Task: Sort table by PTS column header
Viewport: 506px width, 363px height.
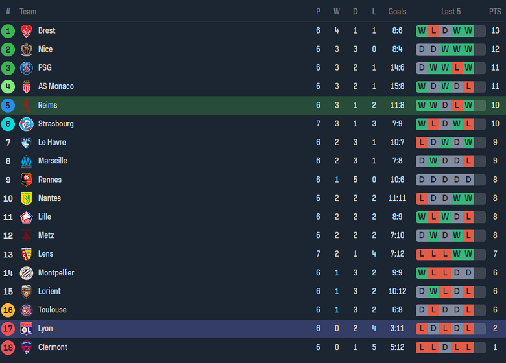Action: coord(495,12)
